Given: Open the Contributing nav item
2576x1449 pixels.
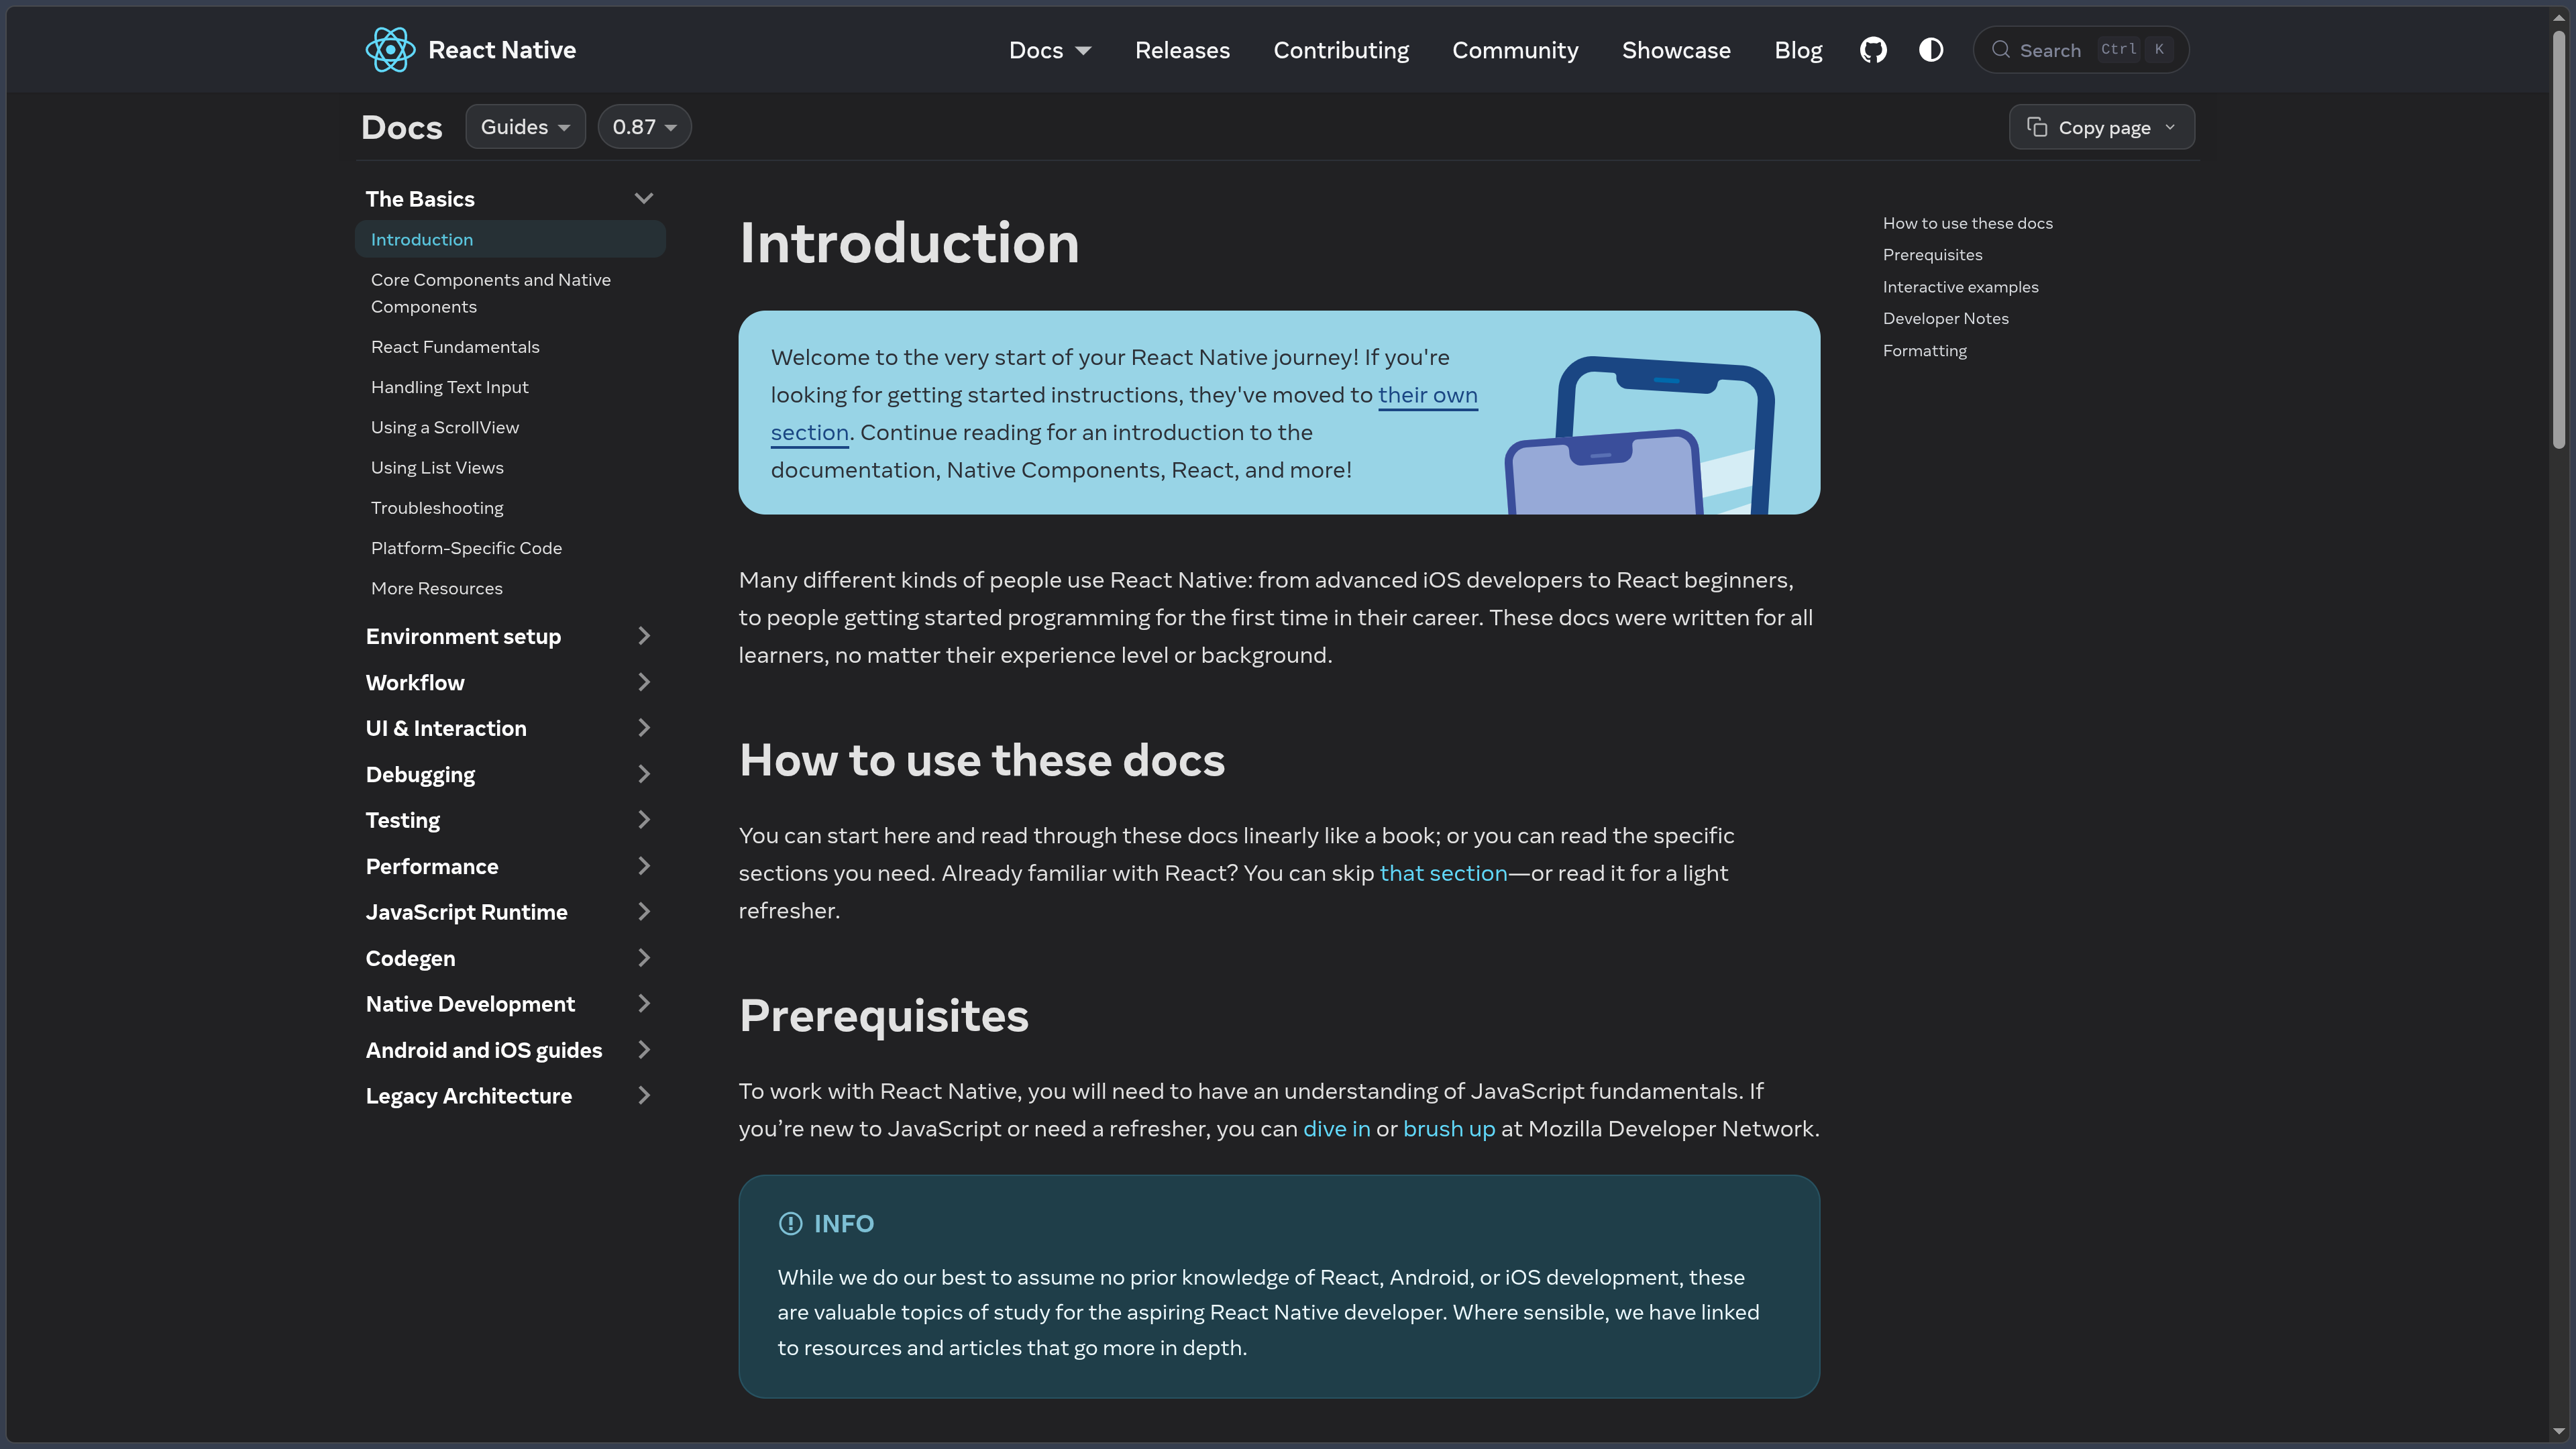Looking at the screenshot, I should 1341,50.
